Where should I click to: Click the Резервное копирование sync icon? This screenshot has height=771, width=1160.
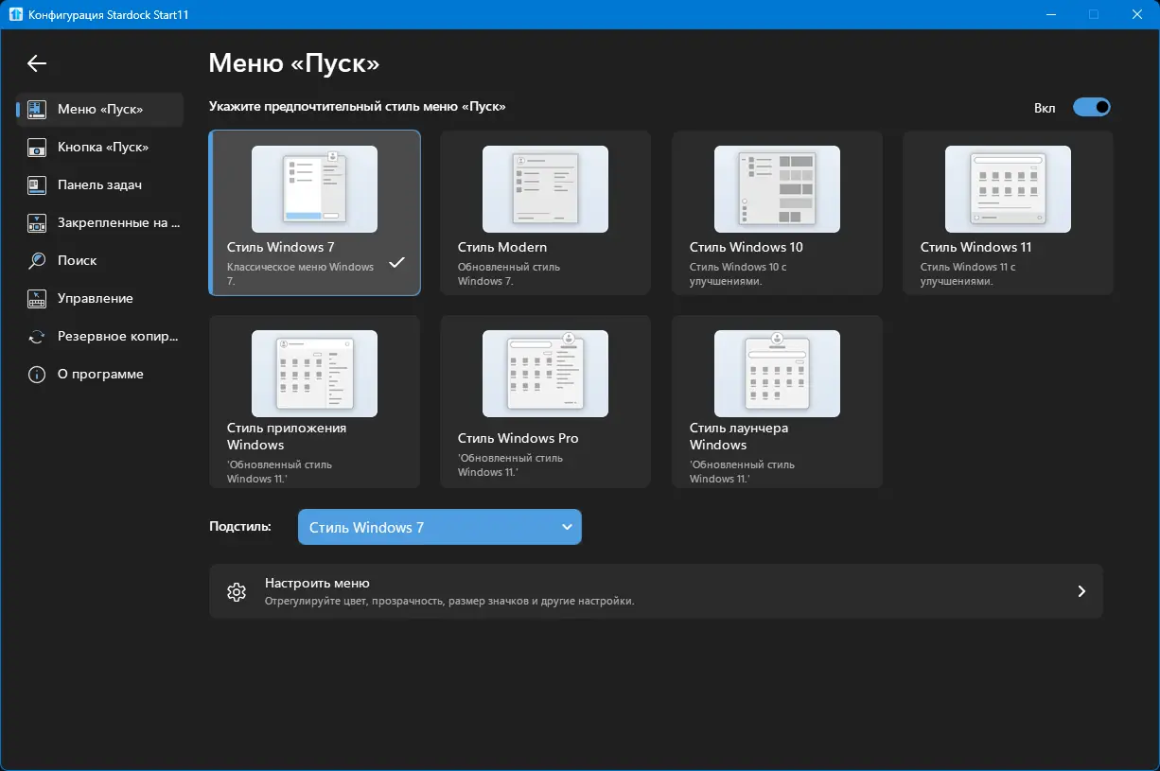pos(37,337)
